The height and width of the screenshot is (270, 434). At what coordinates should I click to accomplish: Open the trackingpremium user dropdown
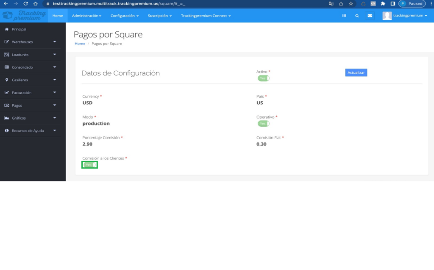coord(410,16)
